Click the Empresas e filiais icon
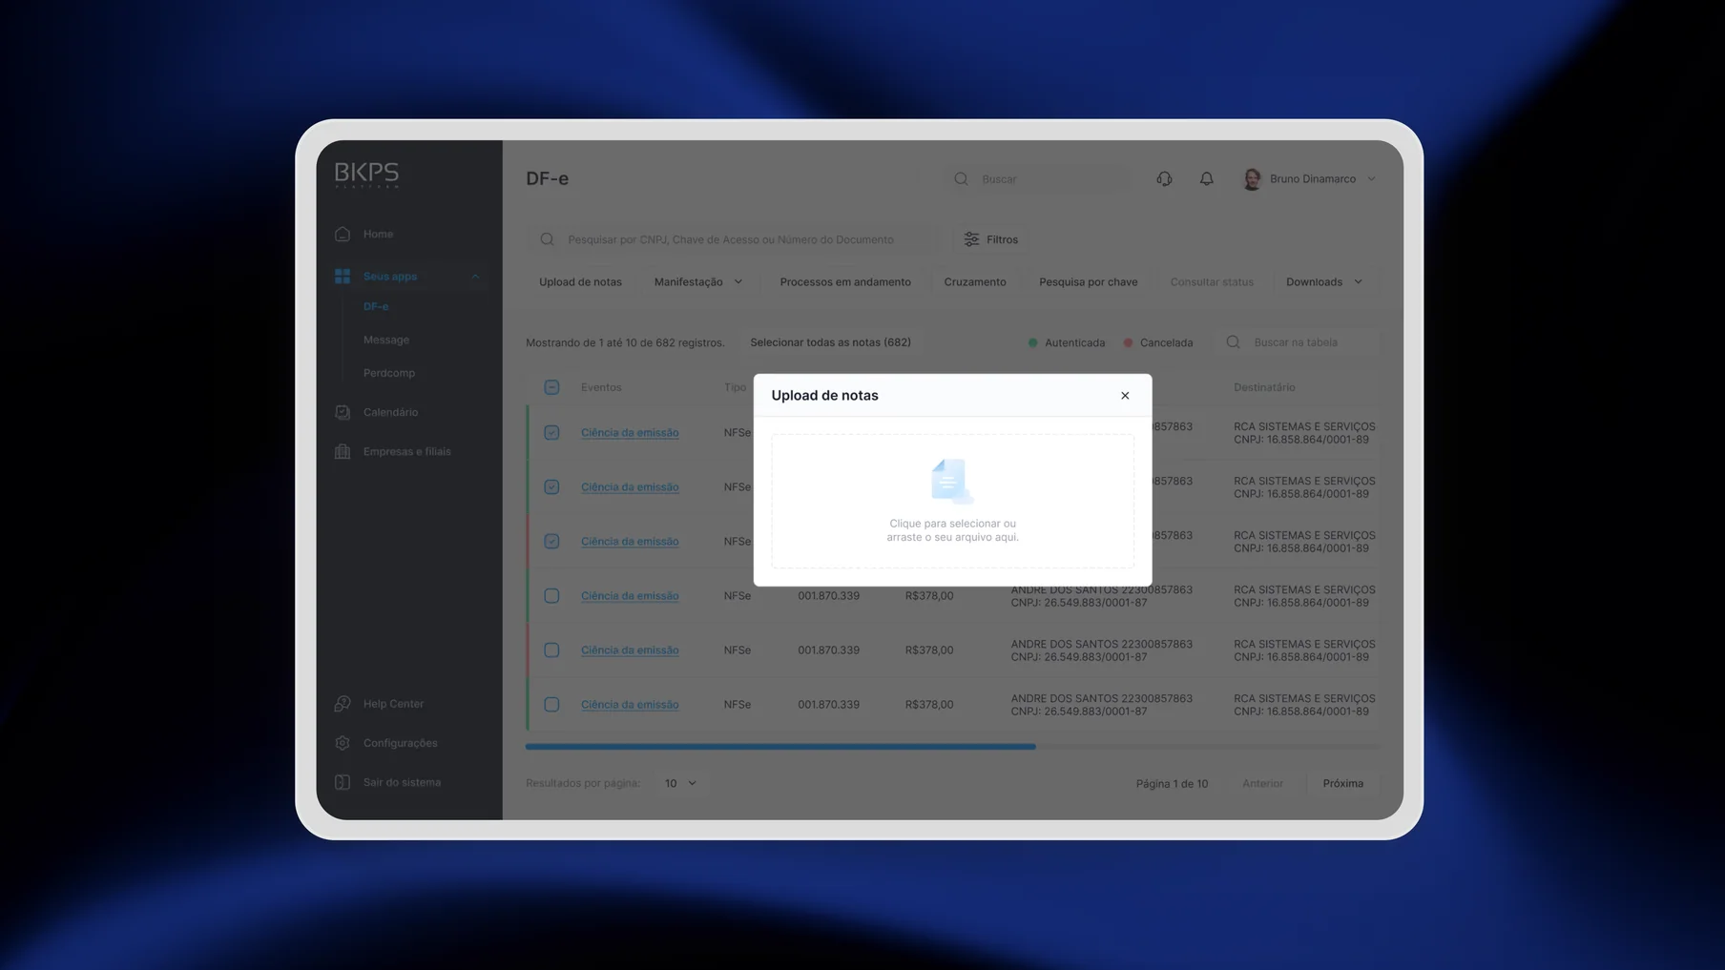This screenshot has height=970, width=1725. pos(343,451)
